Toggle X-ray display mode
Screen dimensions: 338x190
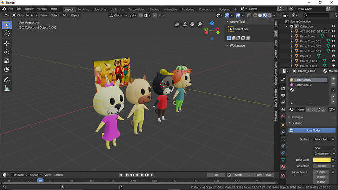[x=249, y=15]
